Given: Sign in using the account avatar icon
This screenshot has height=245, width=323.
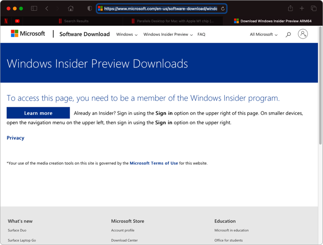Looking at the screenshot, I should (x=303, y=34).
